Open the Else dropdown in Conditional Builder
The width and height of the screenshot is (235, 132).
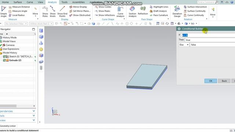[x=184, y=45]
